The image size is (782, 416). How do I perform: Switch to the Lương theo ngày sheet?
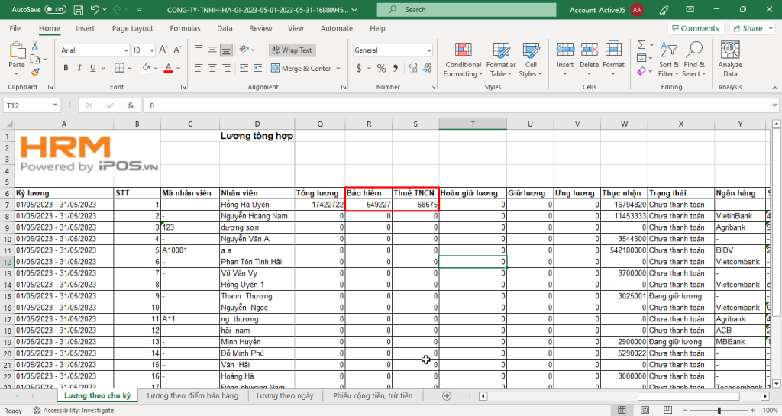pyautogui.click(x=285, y=396)
